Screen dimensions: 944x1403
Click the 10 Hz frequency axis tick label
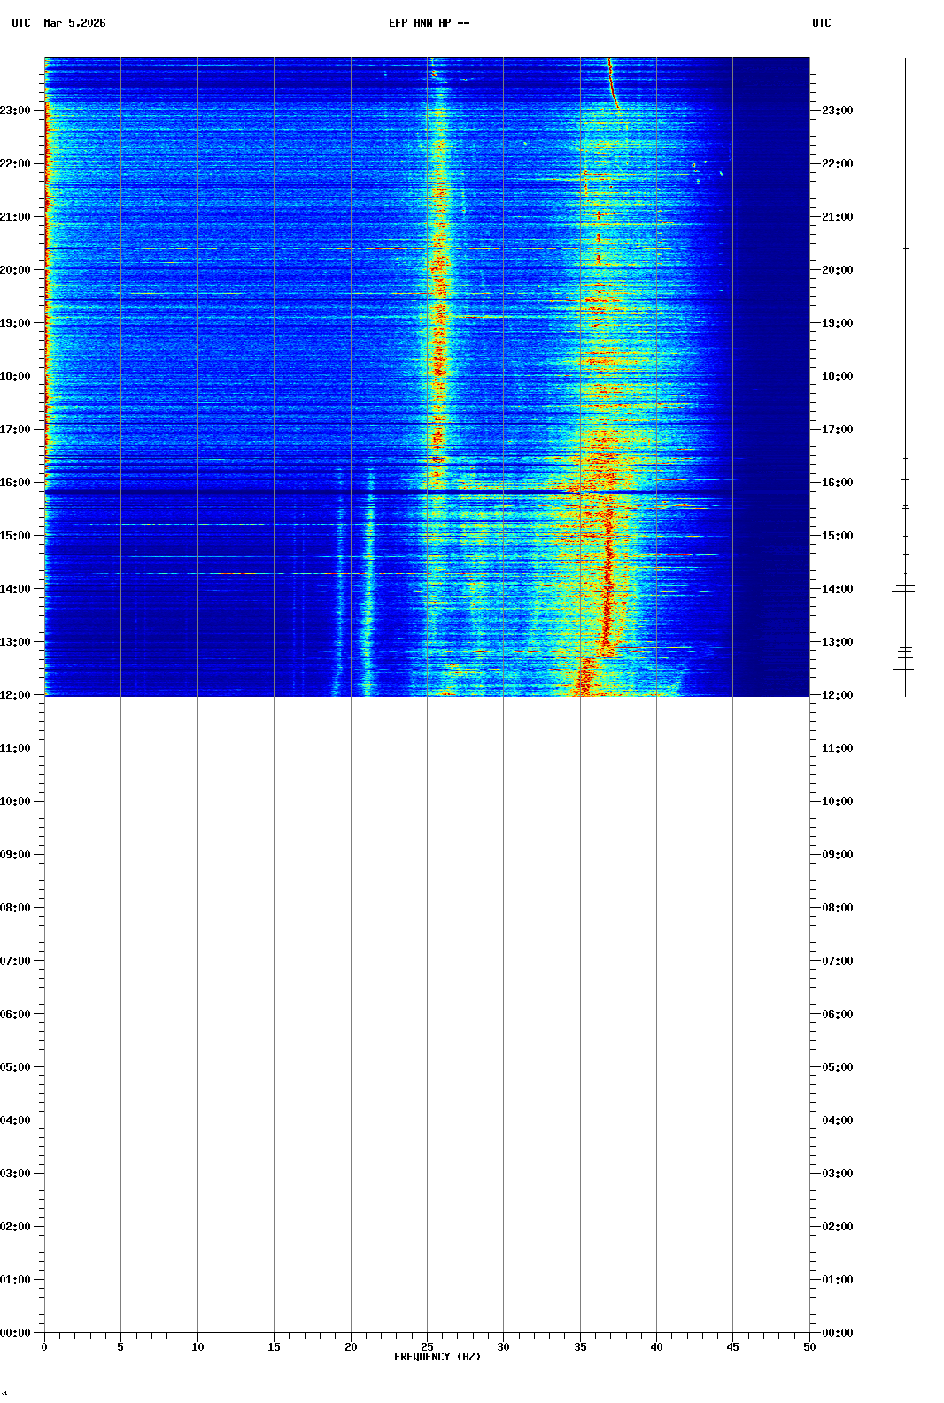coord(197,1347)
